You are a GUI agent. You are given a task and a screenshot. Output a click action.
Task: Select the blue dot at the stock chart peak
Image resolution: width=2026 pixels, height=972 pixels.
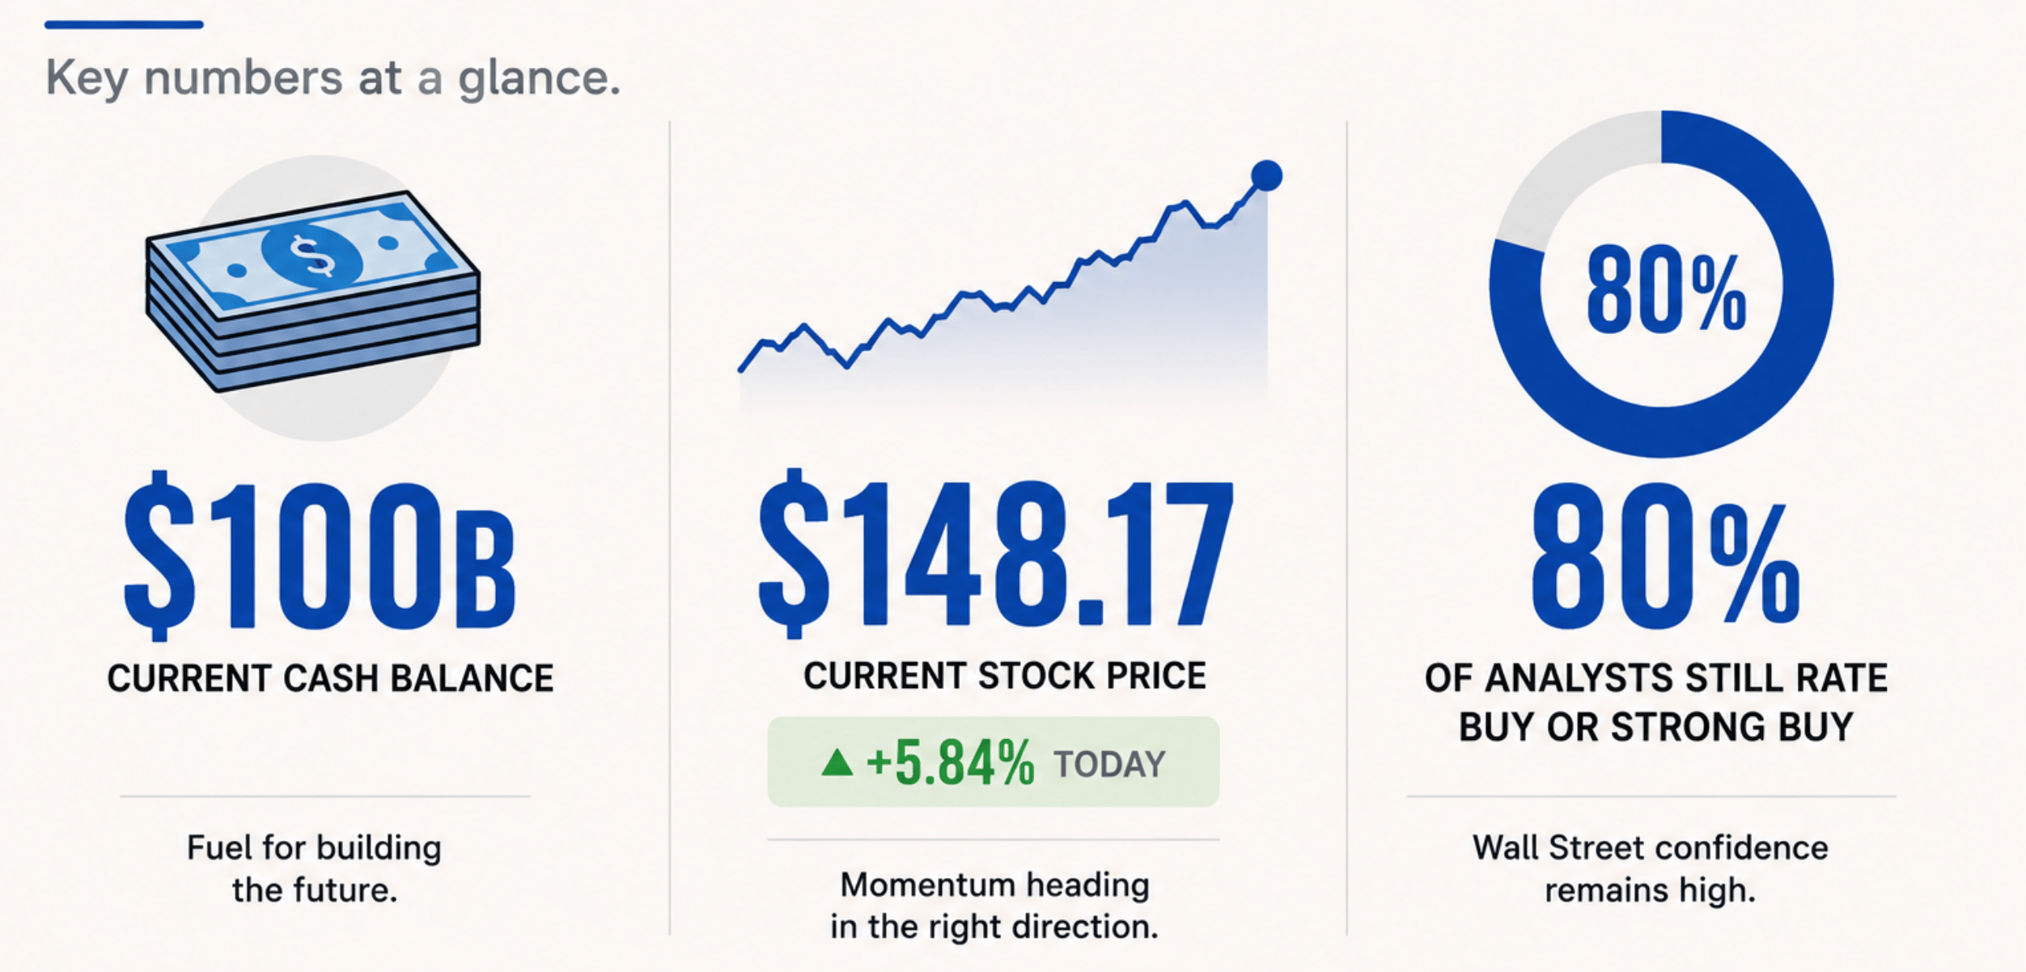click(x=1266, y=175)
